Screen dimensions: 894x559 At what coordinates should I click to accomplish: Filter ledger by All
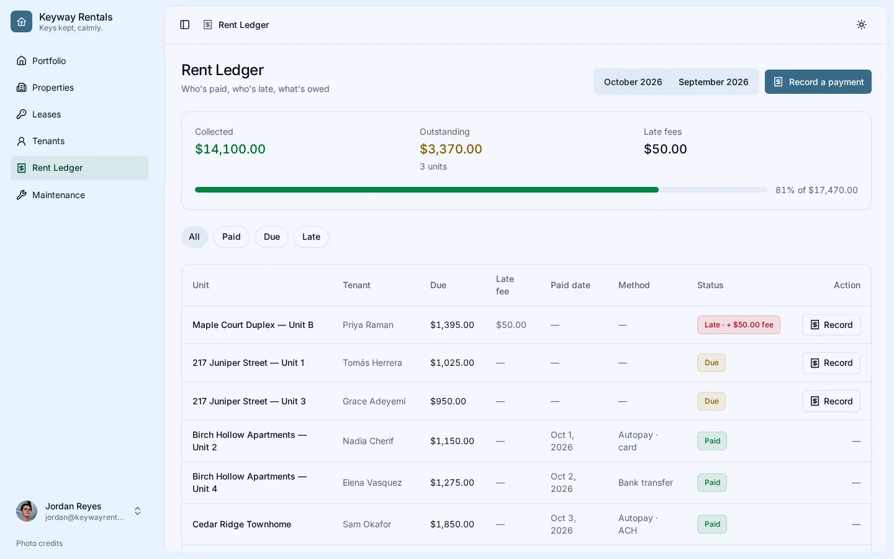tap(194, 237)
